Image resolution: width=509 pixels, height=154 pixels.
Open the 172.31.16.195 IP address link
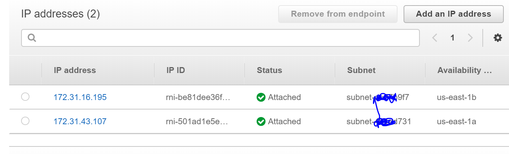click(x=80, y=97)
